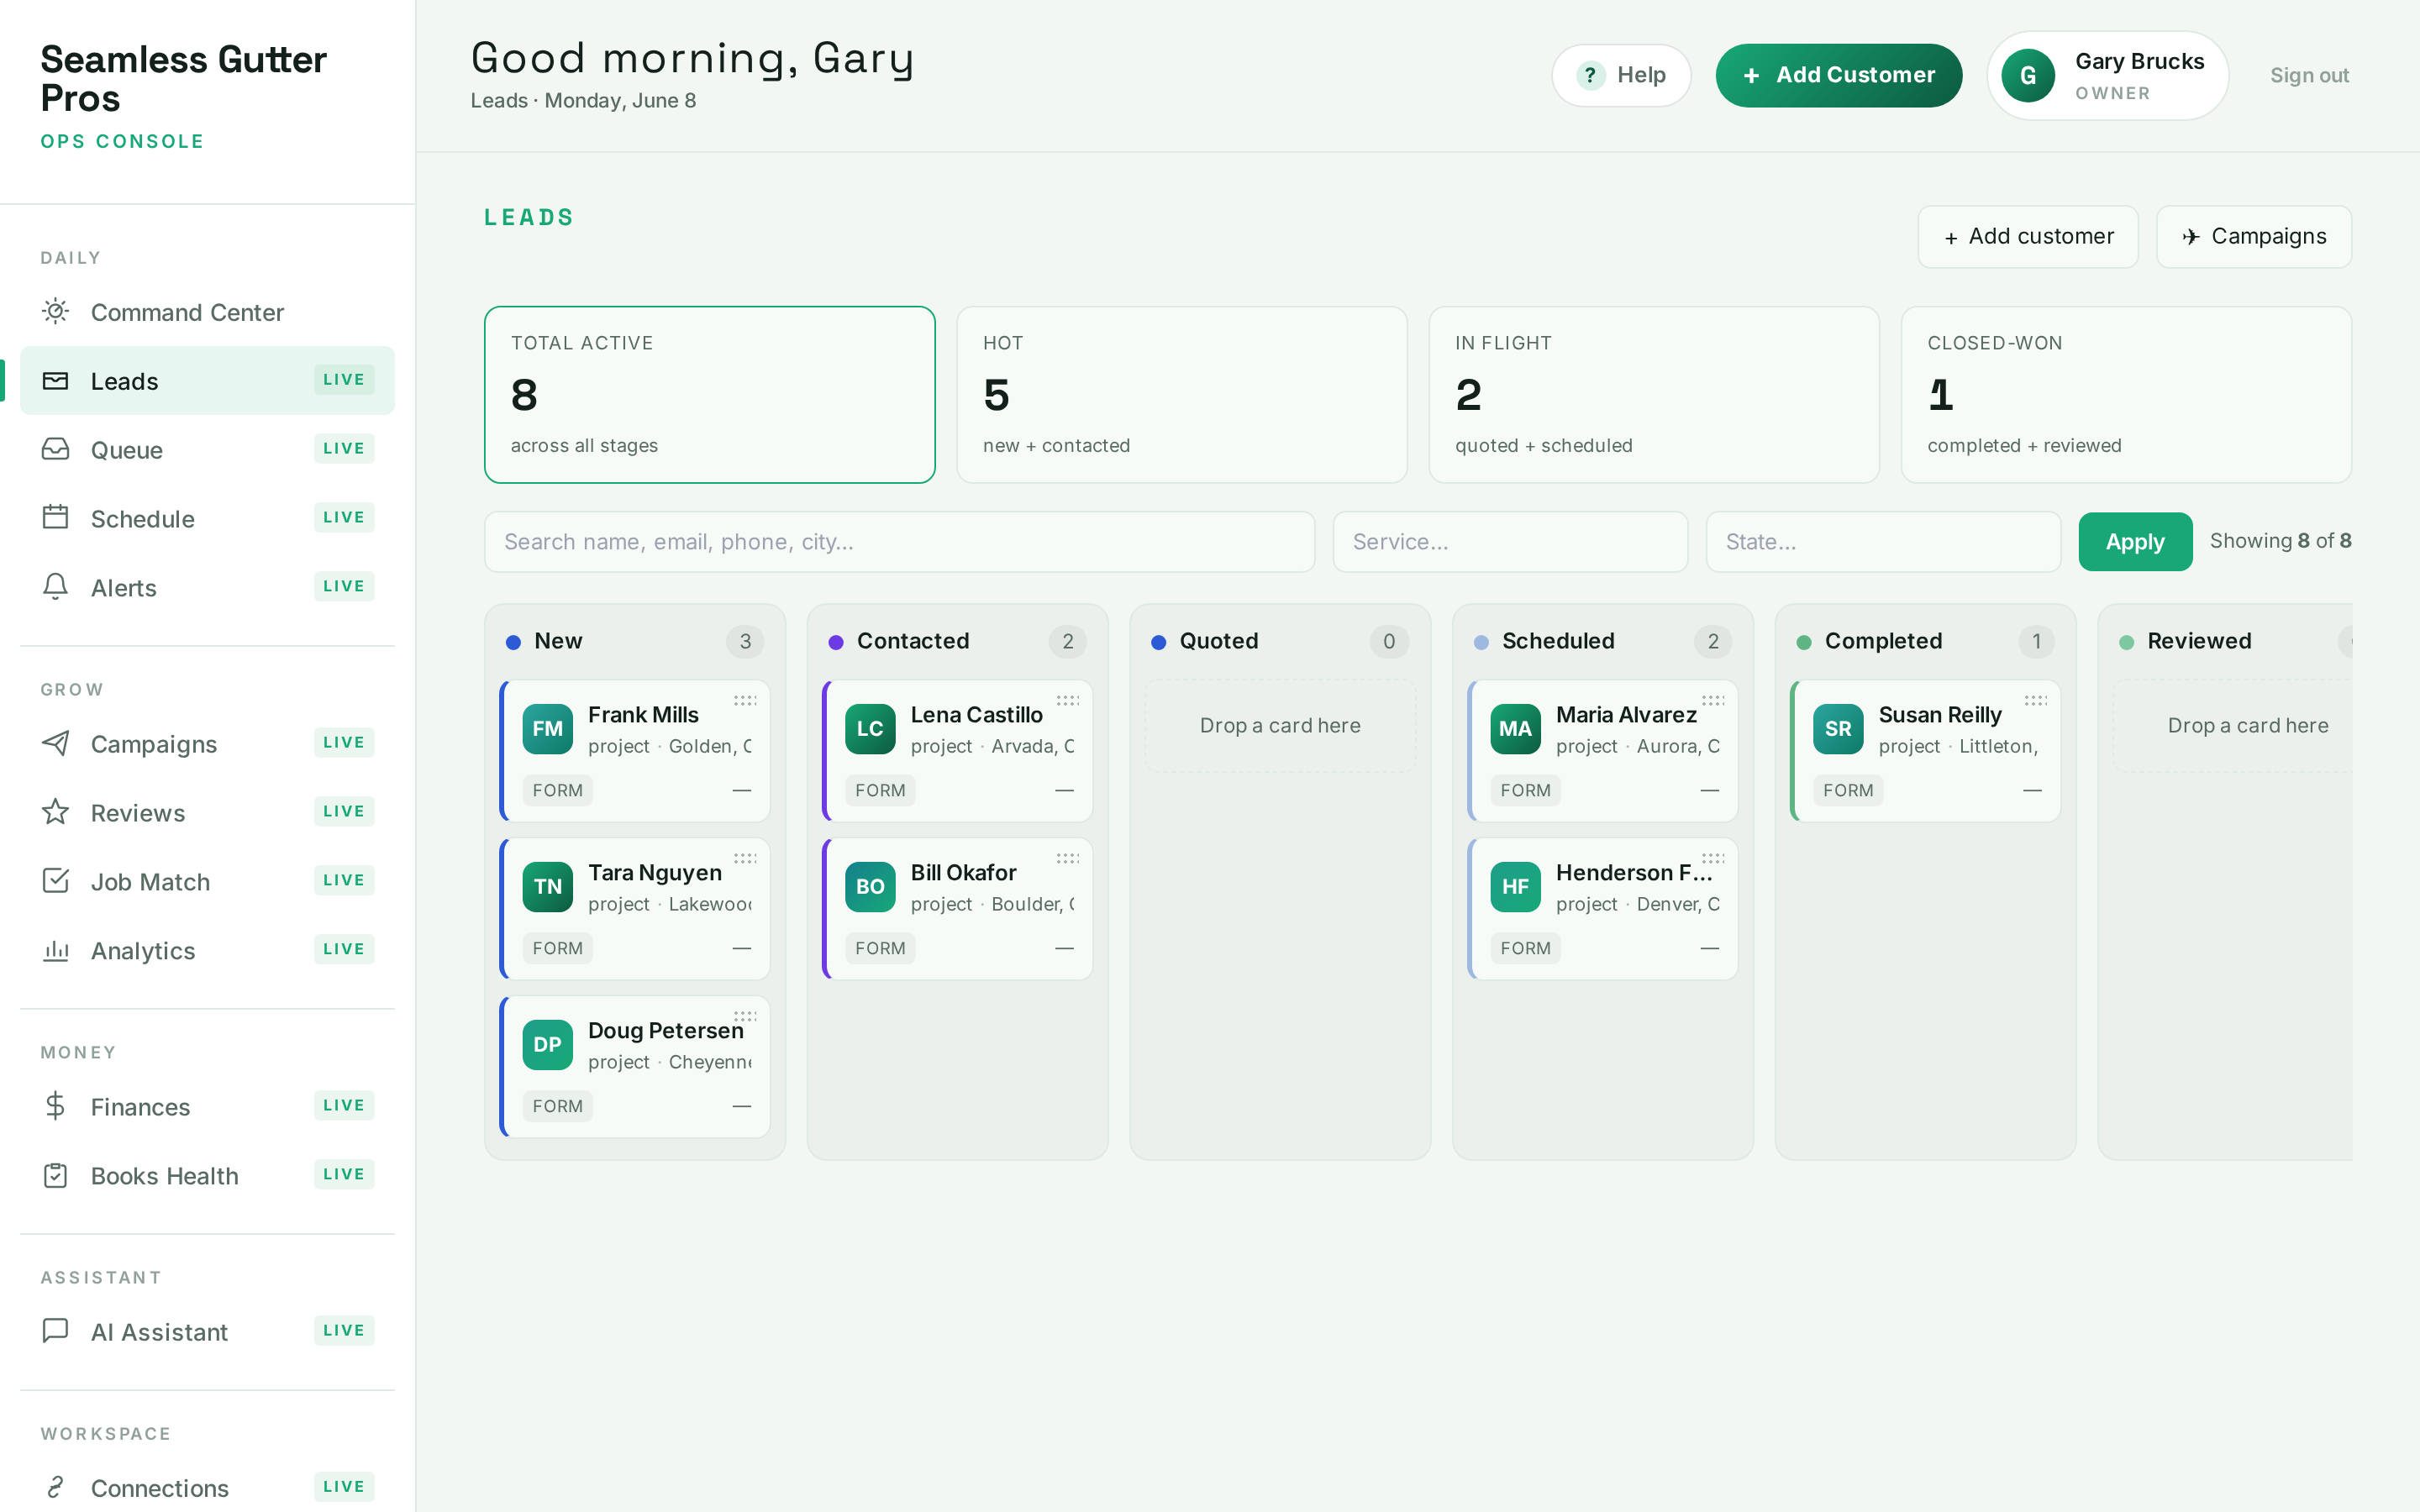2420x1512 pixels.
Task: Click the Help question mark icon
Action: click(1590, 75)
